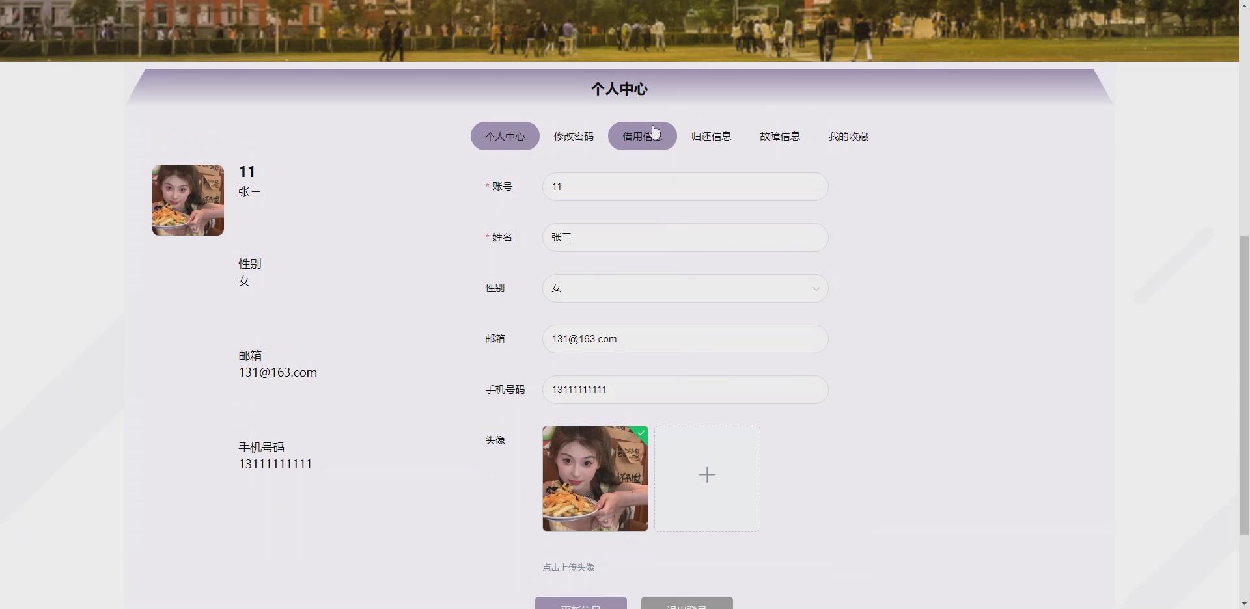Image resolution: width=1250 pixels, height=609 pixels.
Task: Open the 借用信息 tab
Action: pos(642,136)
